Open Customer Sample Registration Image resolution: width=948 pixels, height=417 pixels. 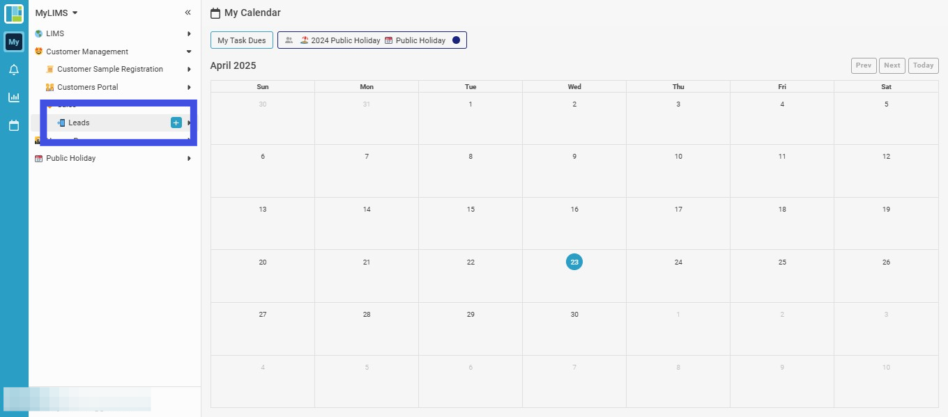click(x=110, y=69)
